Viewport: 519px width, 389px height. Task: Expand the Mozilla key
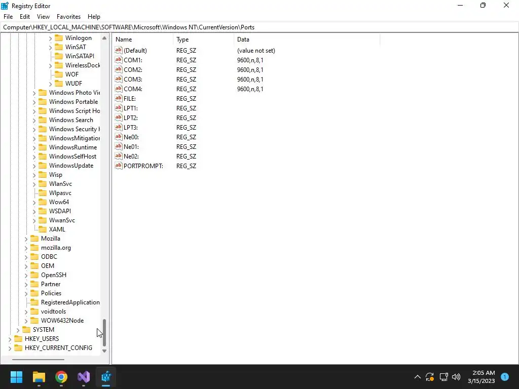[26, 239]
